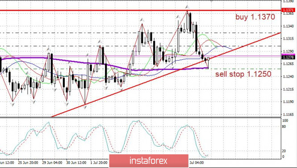Viewport: 297px width, 168px height.
Task: Click the 1.1290 price axis label
Action: coord(288,51)
